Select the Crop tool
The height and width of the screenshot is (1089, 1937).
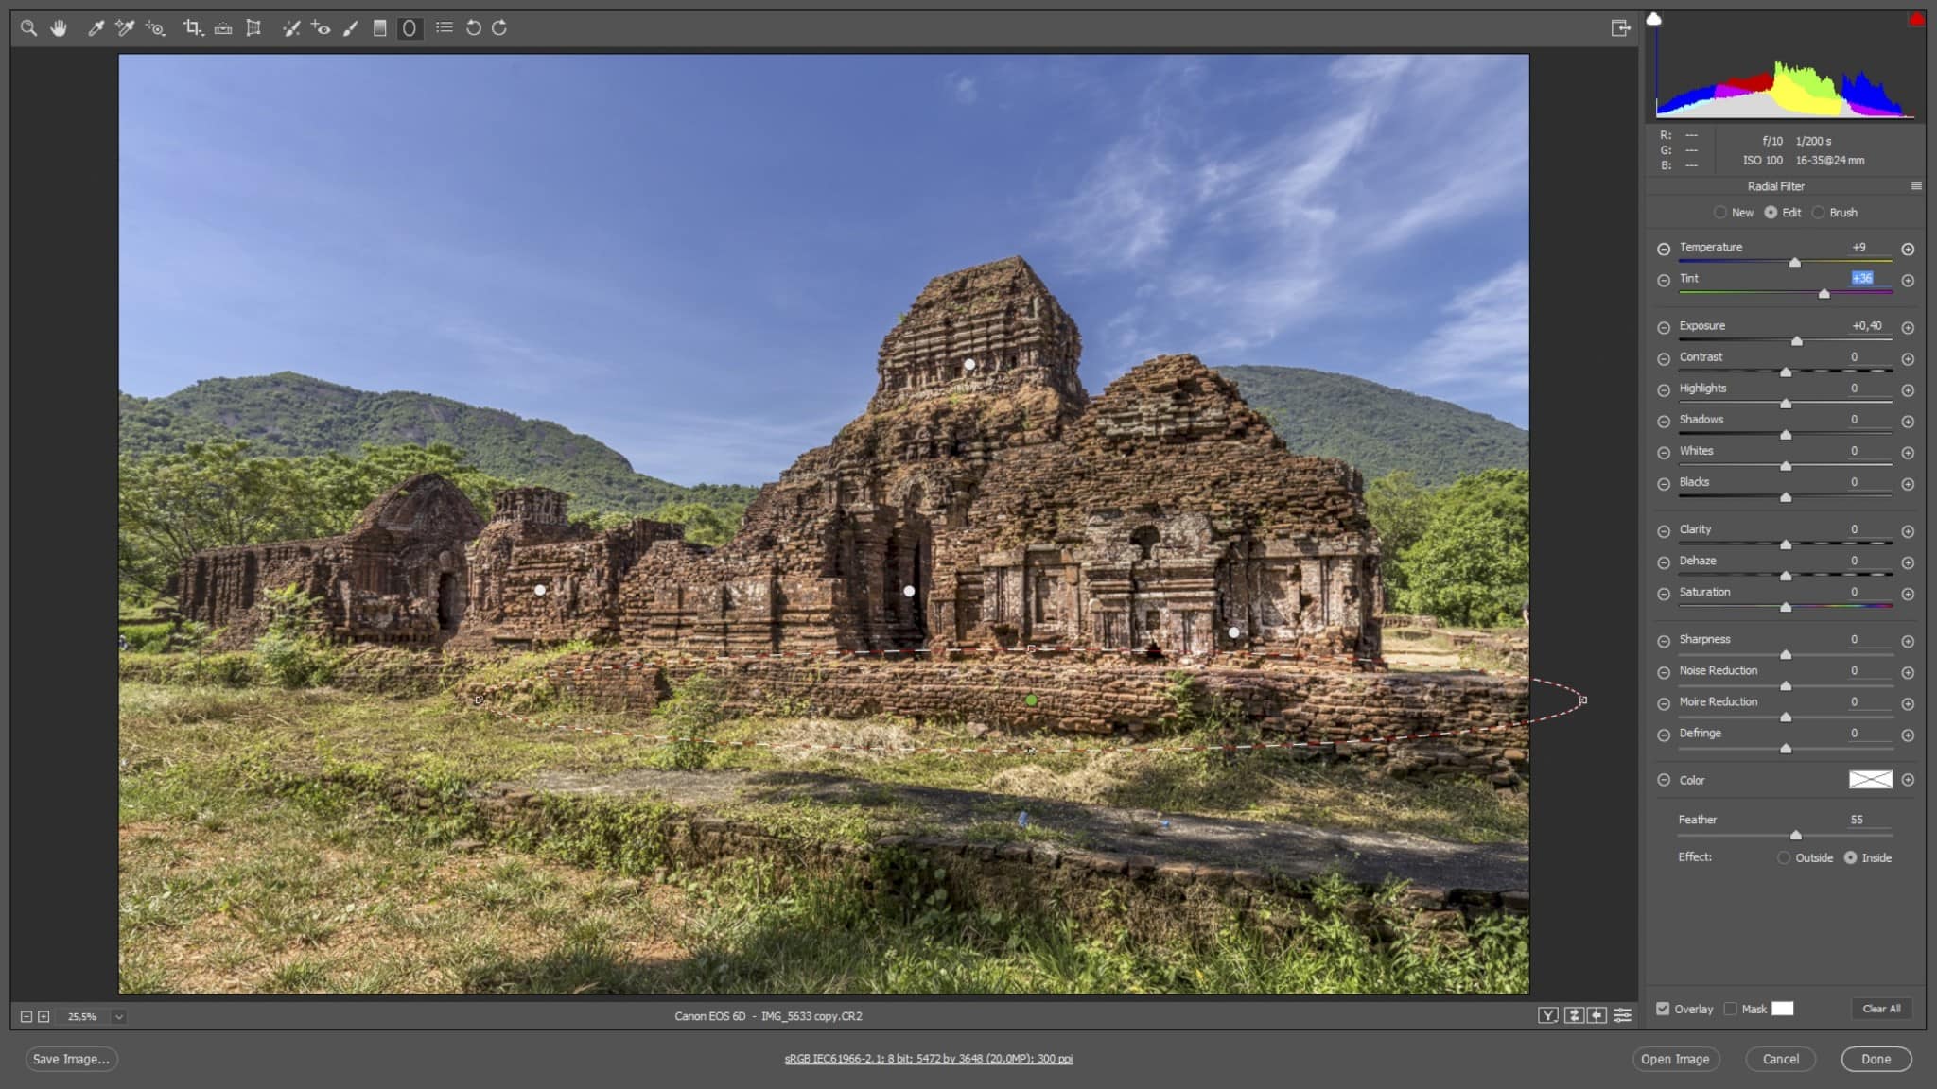pos(193,28)
